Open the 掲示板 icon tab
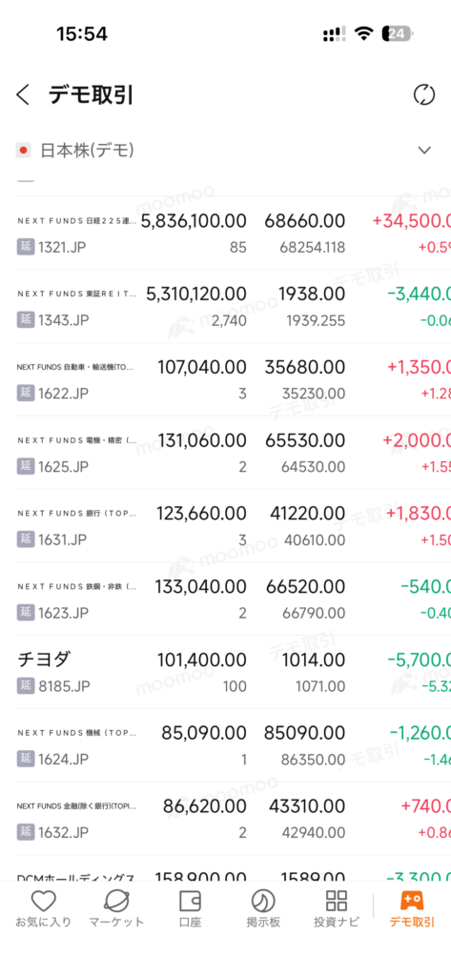The width and height of the screenshot is (451, 976). pyautogui.click(x=263, y=909)
